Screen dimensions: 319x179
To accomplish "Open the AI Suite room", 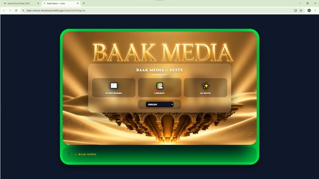I will (205, 88).
